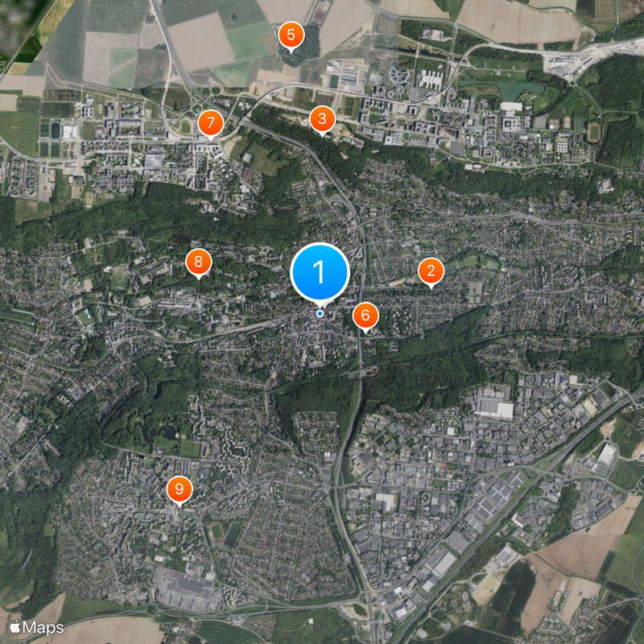Tap the orange pin numbered 5

tap(291, 35)
